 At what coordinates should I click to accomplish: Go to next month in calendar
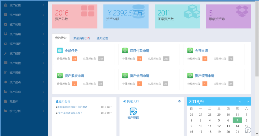(x=248, y=102)
